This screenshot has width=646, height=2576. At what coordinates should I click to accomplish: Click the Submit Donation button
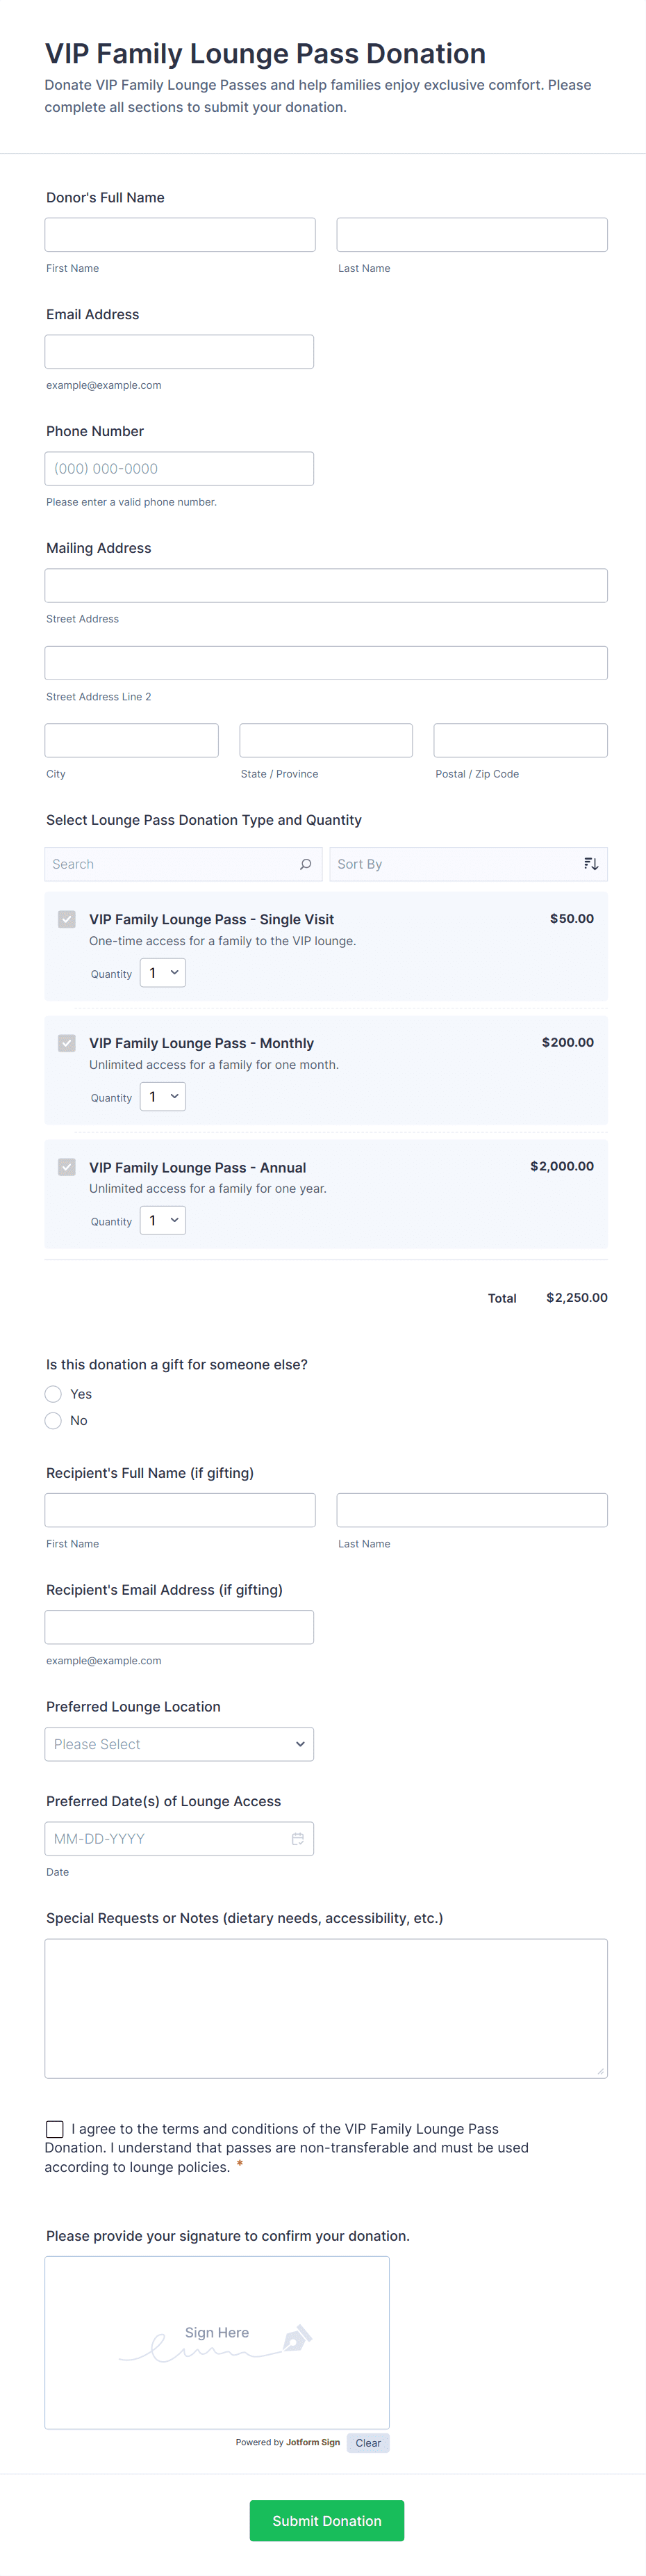[326, 2520]
